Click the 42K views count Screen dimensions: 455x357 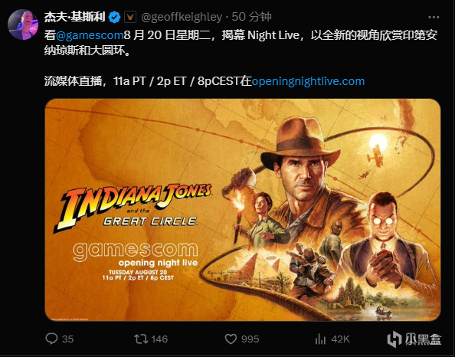click(x=340, y=339)
